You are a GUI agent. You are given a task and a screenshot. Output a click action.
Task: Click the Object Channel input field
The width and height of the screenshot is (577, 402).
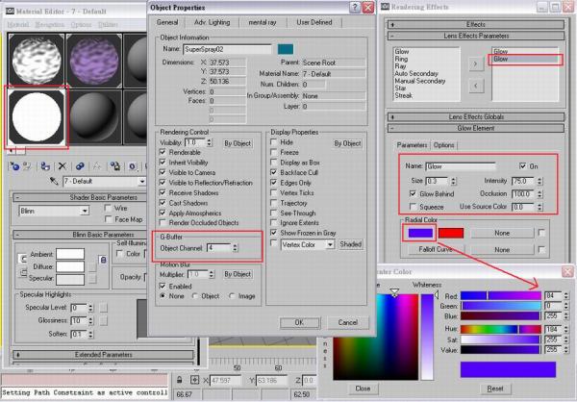point(219,248)
